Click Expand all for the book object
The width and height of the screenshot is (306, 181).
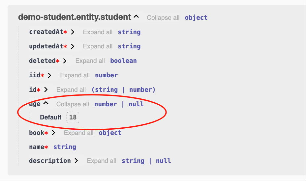coord(79,133)
